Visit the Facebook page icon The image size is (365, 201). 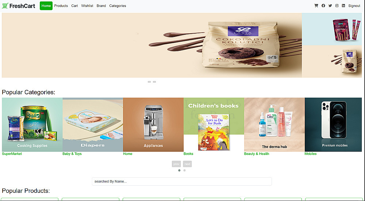[323, 5]
